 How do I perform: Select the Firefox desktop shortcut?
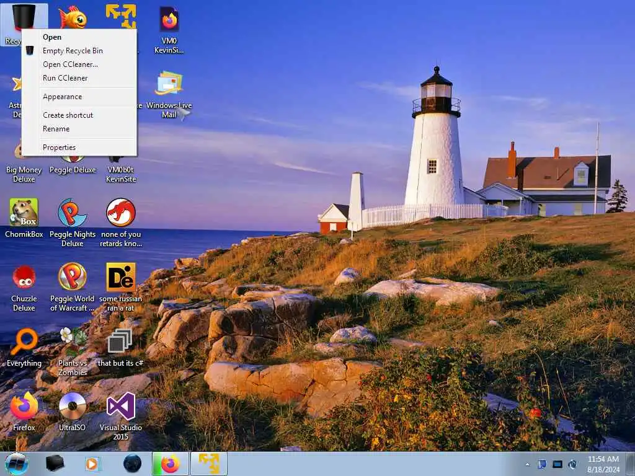tap(24, 412)
